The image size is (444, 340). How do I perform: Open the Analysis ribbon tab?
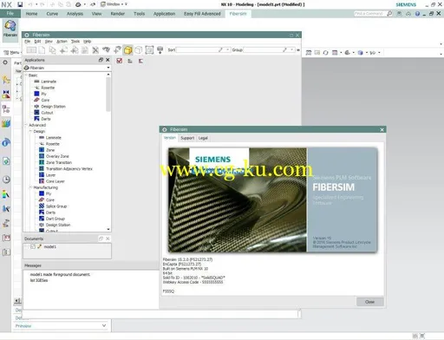pyautogui.click(x=75, y=14)
